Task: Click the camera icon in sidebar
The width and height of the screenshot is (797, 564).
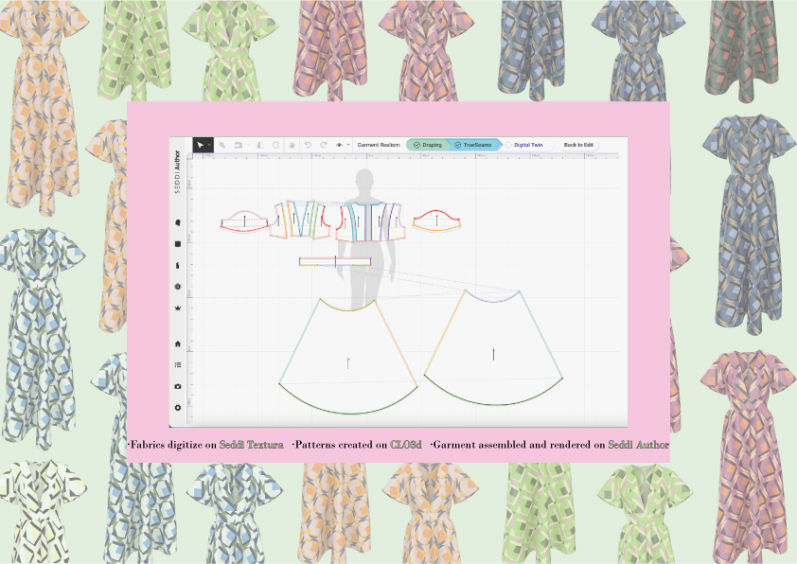Action: click(x=178, y=386)
